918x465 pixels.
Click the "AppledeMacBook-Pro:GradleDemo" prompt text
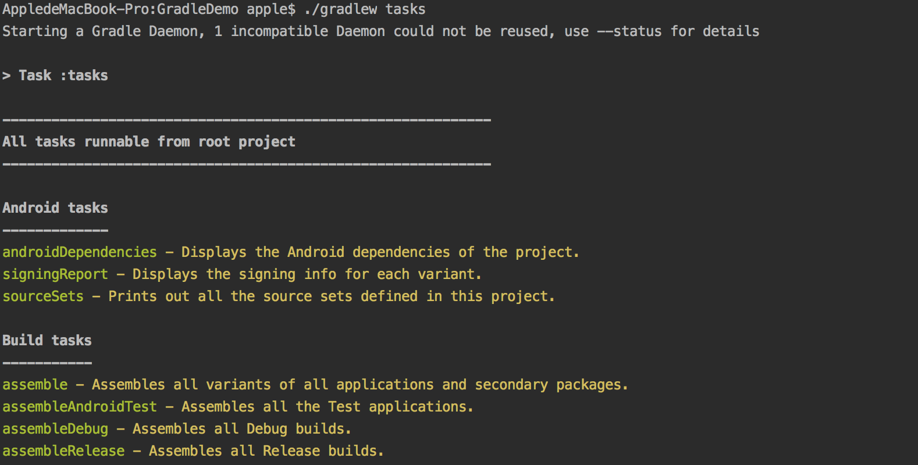[x=120, y=9]
